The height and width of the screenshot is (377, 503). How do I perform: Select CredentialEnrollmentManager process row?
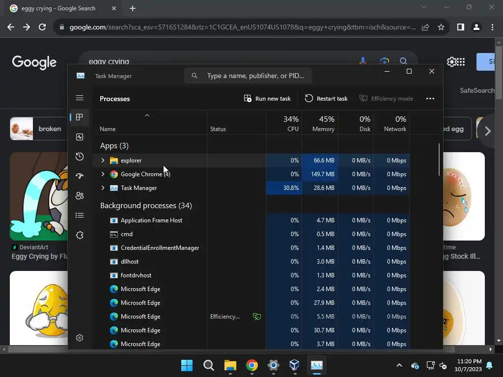251,248
